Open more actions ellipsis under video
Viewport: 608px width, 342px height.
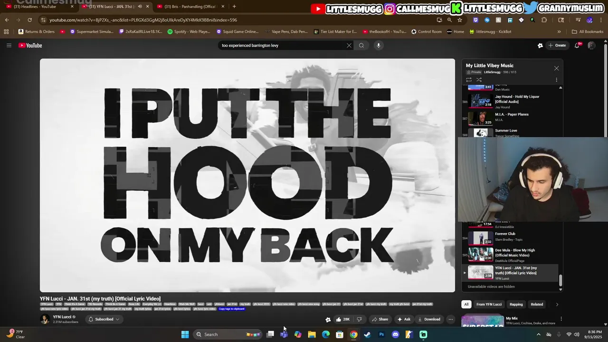[x=451, y=319]
